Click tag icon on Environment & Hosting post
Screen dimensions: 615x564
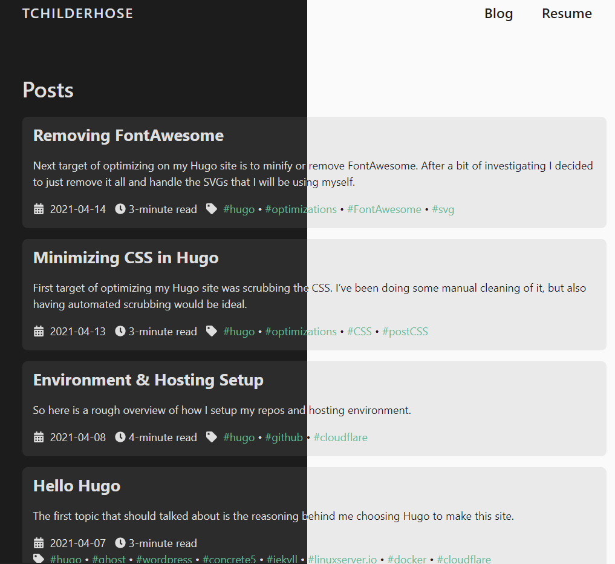[x=211, y=437]
